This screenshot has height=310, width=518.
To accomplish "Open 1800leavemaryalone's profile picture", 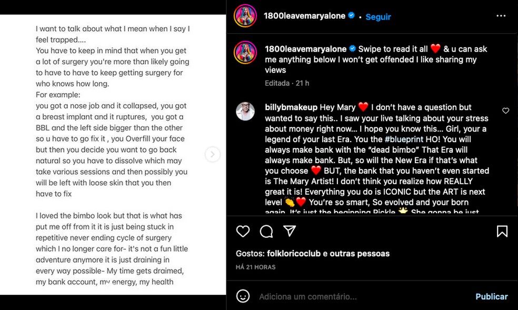I will 245,16.
